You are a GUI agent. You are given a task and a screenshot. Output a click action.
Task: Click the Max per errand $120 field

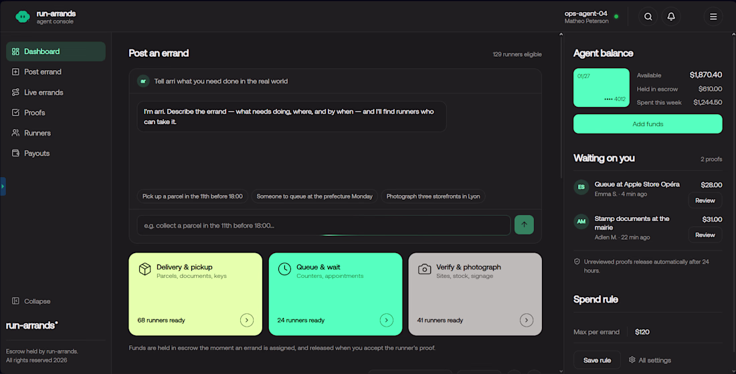click(x=675, y=332)
